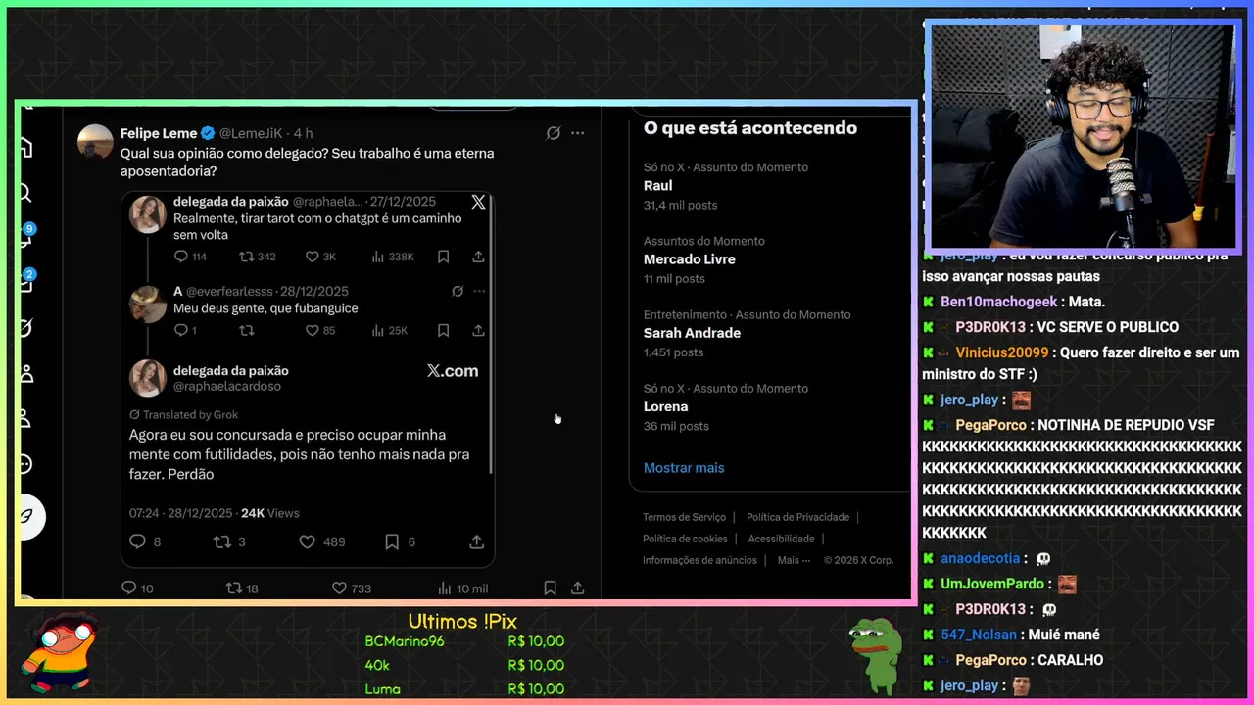Open 'Política de cookies' footer link
The image size is (1254, 705).
pyautogui.click(x=685, y=539)
